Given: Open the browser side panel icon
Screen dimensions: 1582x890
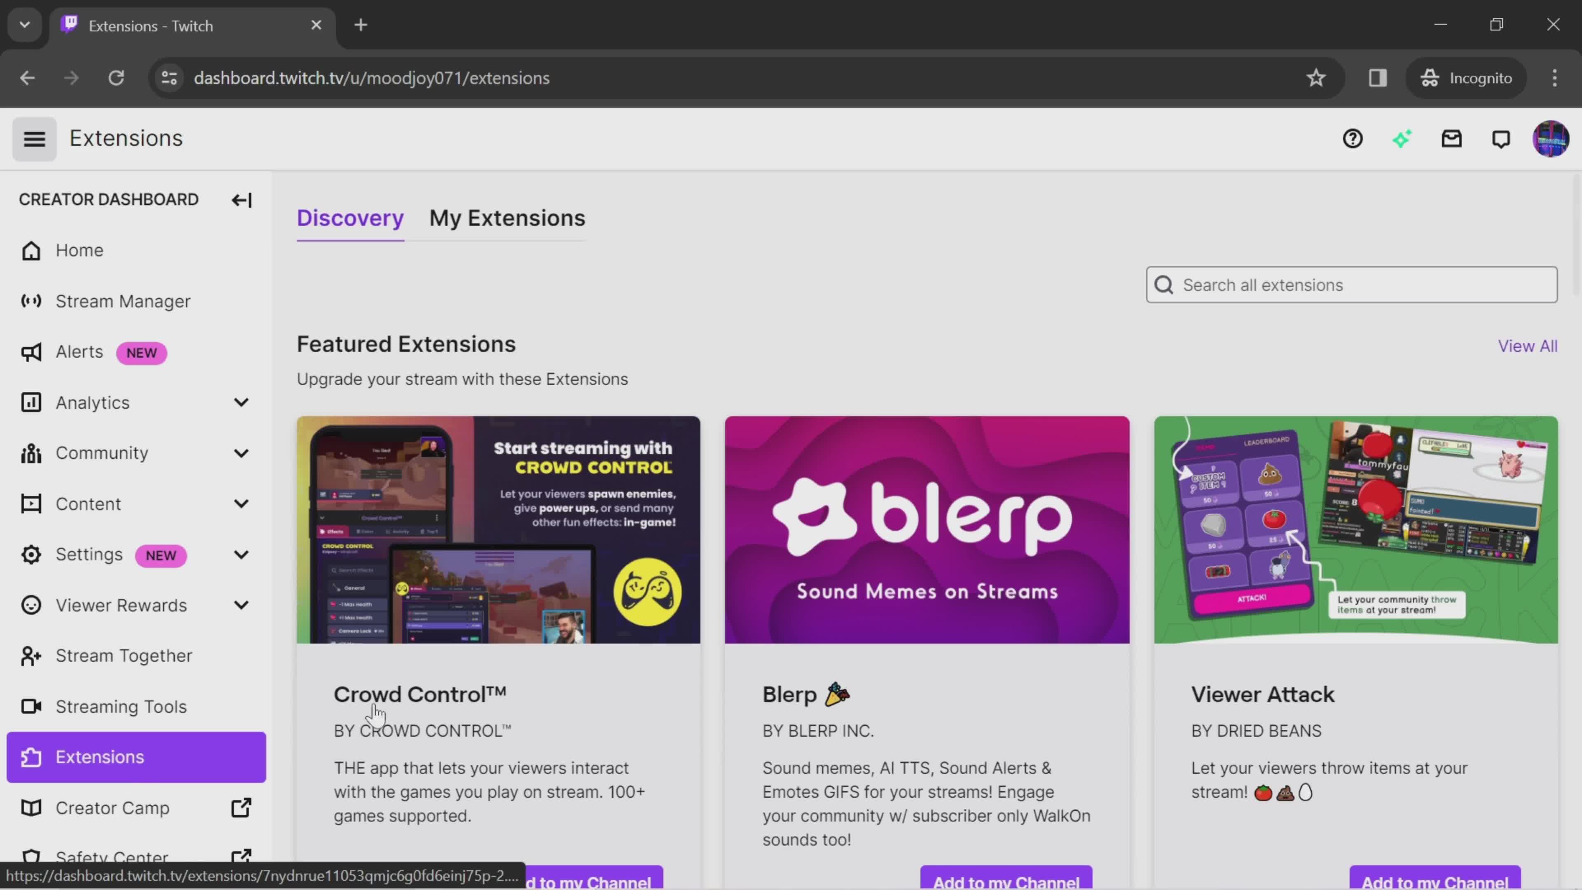Looking at the screenshot, I should [1378, 78].
